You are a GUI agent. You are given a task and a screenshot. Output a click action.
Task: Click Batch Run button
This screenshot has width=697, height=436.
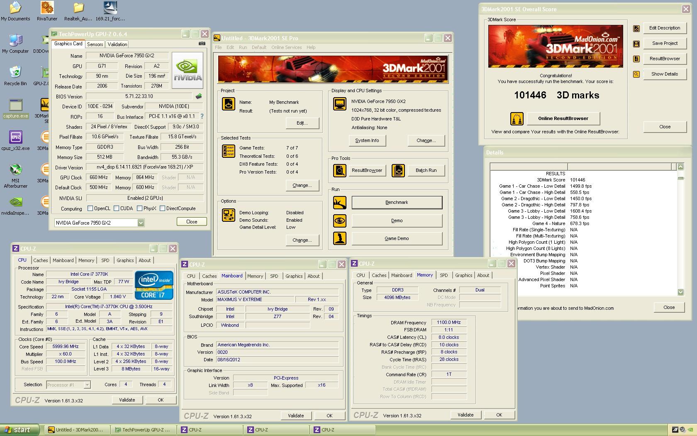tap(426, 171)
